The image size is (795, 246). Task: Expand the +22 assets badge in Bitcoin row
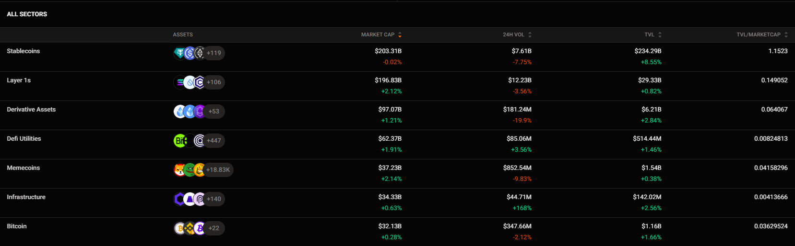tap(214, 228)
